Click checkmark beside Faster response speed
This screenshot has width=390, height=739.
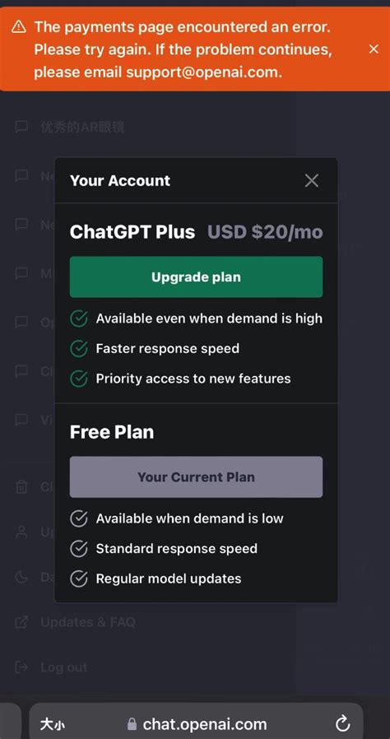tap(79, 349)
